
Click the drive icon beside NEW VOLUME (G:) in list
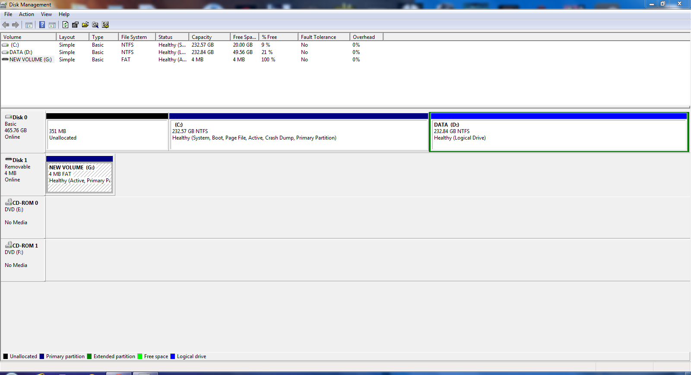[5, 60]
